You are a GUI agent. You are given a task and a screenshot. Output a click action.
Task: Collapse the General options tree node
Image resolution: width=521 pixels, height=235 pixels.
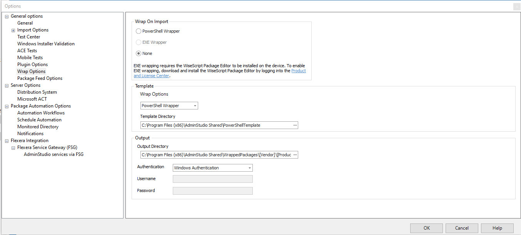(6, 16)
